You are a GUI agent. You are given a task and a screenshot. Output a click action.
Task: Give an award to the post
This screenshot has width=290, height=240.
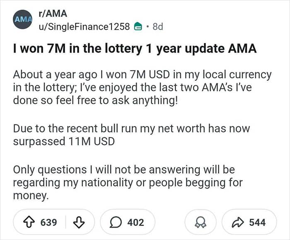tap(201, 223)
